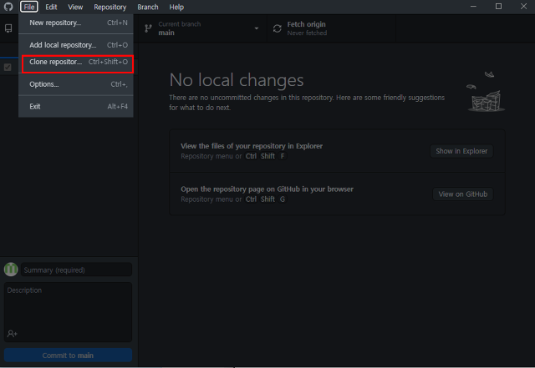Open the Branch menu
Screen dimensions: 535x368
(148, 7)
